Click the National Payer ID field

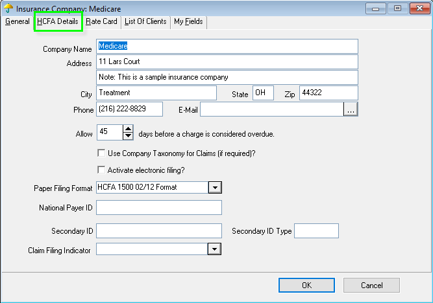click(x=159, y=207)
